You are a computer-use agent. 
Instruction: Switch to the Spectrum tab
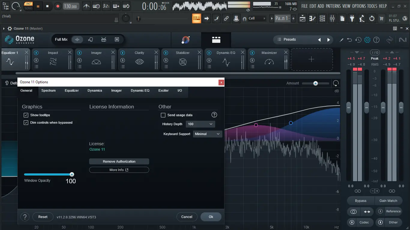[x=49, y=90]
